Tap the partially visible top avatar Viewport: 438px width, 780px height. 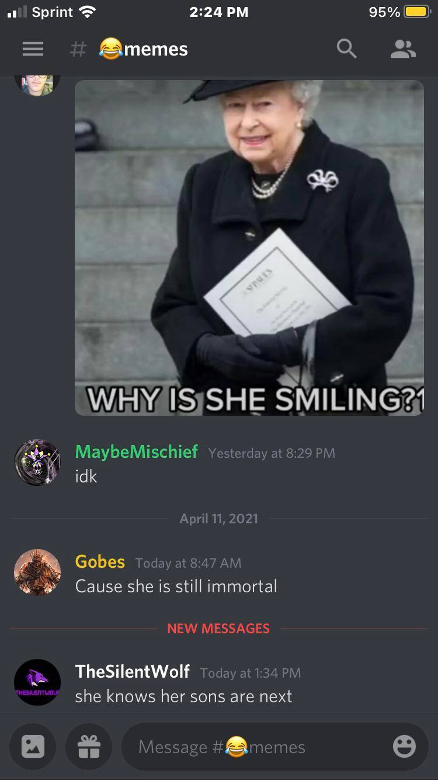pos(37,85)
